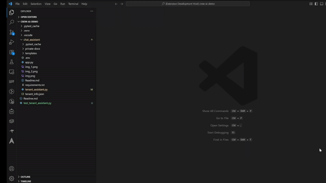The image size is (326, 183).
Task: Open the Search view in activity bar
Action: pyautogui.click(x=11, y=22)
